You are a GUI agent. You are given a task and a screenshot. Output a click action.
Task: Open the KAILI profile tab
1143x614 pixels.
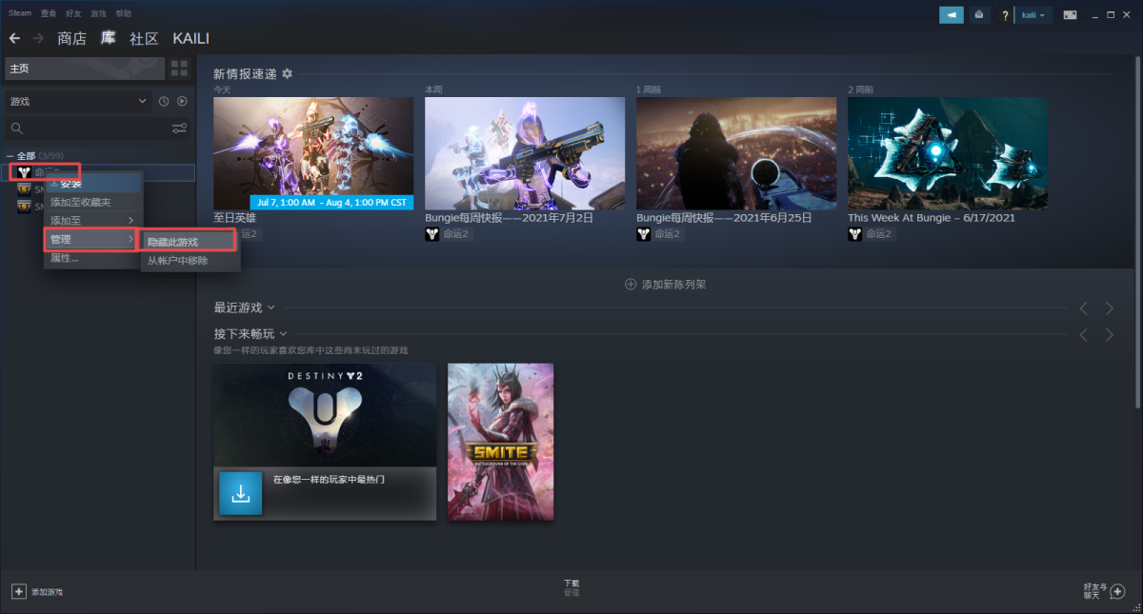(190, 39)
